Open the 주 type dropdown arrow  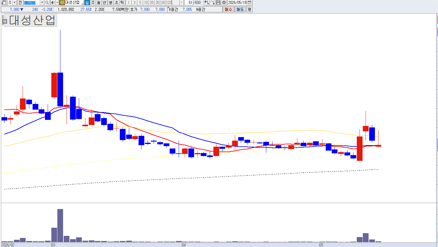14,2
